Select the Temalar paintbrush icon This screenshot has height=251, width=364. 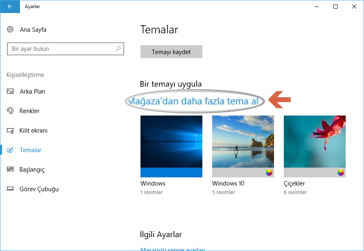10,150
